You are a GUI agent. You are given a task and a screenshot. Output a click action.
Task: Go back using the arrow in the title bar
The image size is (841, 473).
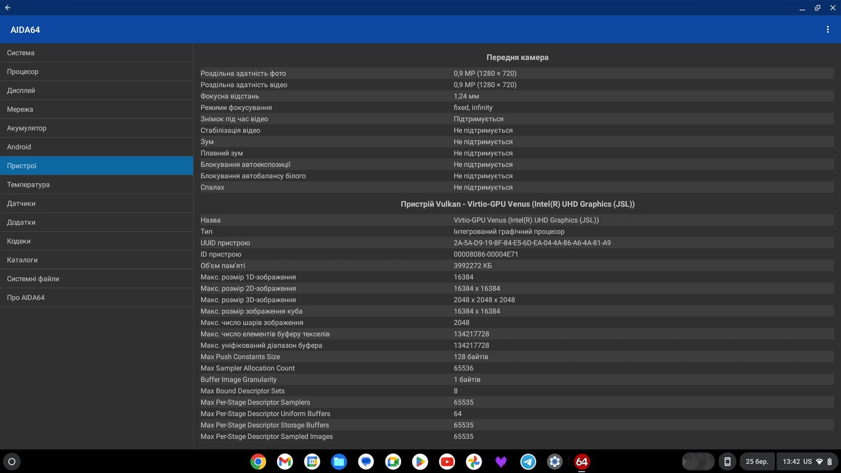(x=8, y=7)
